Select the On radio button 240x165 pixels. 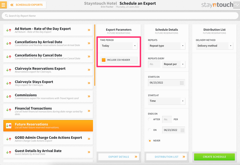(150, 130)
